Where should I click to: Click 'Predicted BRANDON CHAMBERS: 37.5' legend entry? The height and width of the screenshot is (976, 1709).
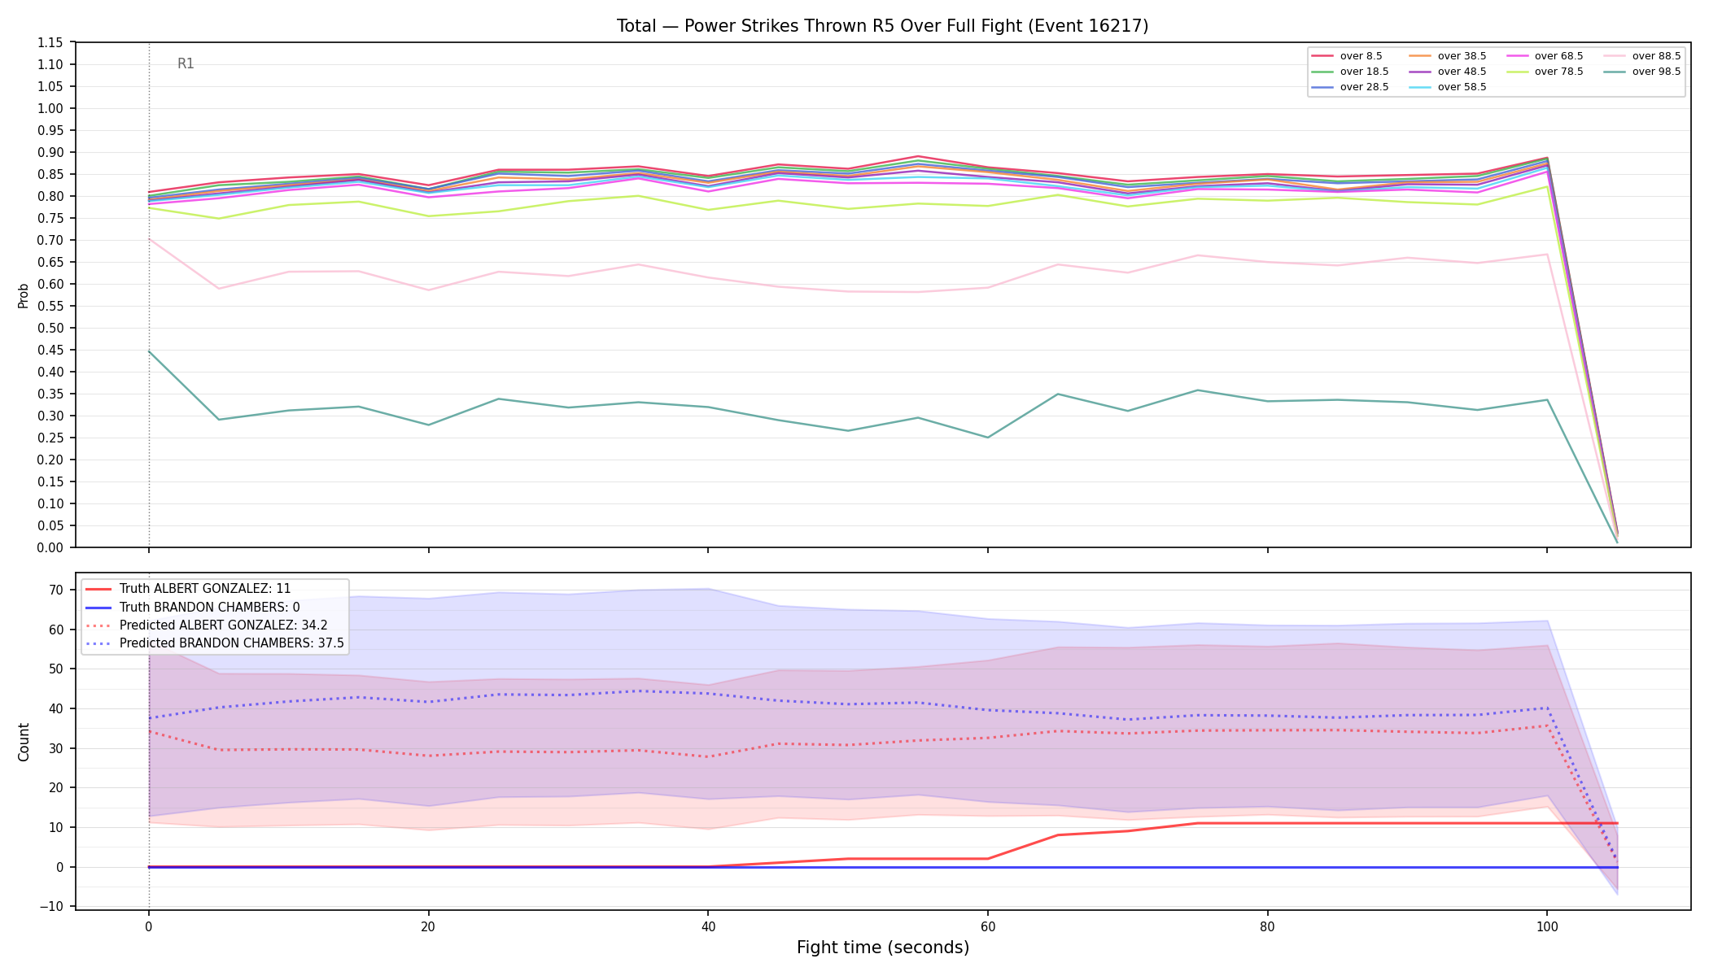(x=215, y=643)
